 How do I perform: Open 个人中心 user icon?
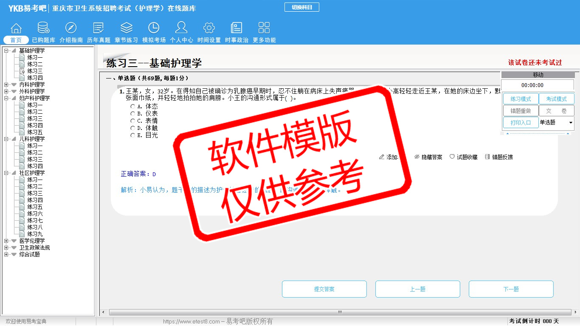click(x=181, y=28)
